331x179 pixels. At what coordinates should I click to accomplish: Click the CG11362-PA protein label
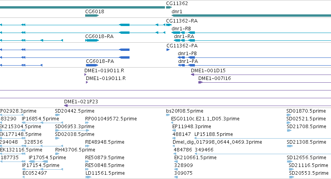[x=182, y=45]
